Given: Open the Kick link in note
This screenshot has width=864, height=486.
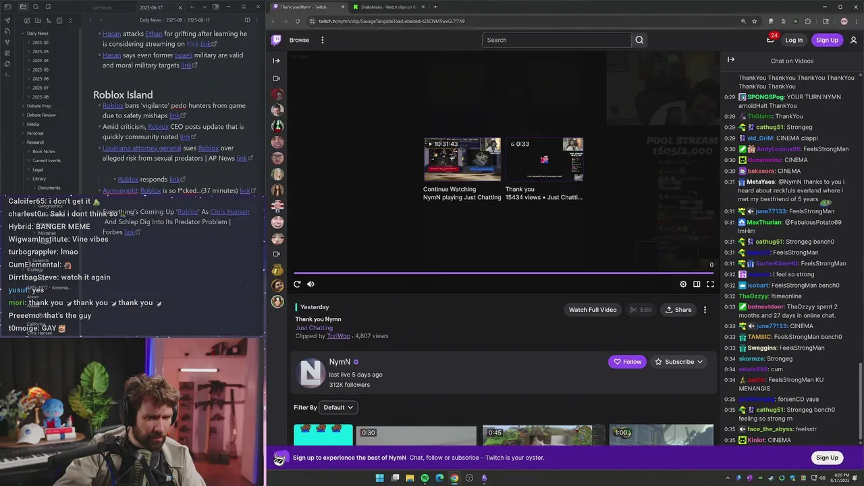Looking at the screenshot, I should click(x=192, y=44).
